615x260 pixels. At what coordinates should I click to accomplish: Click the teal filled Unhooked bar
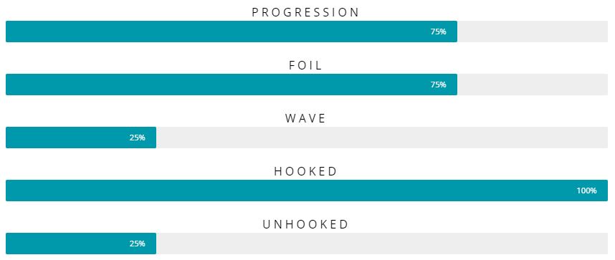coord(81,244)
